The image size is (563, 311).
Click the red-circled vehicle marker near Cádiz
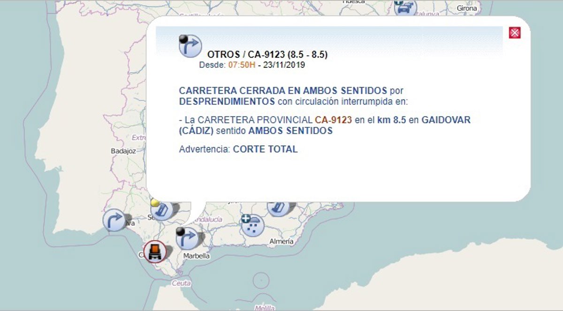(155, 252)
